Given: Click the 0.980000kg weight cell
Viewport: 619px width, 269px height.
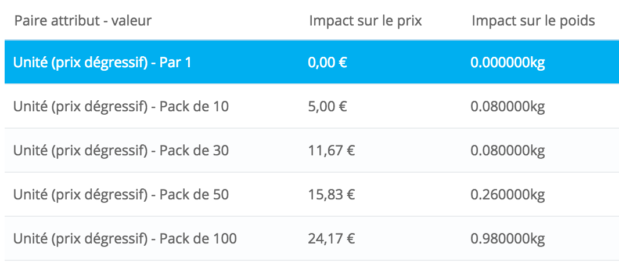Looking at the screenshot, I should click(x=508, y=239).
